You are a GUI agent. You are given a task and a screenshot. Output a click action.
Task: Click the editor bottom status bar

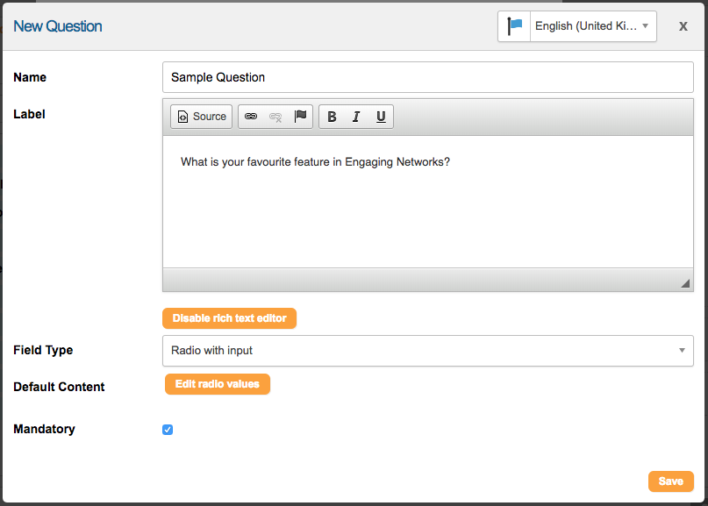(x=427, y=280)
